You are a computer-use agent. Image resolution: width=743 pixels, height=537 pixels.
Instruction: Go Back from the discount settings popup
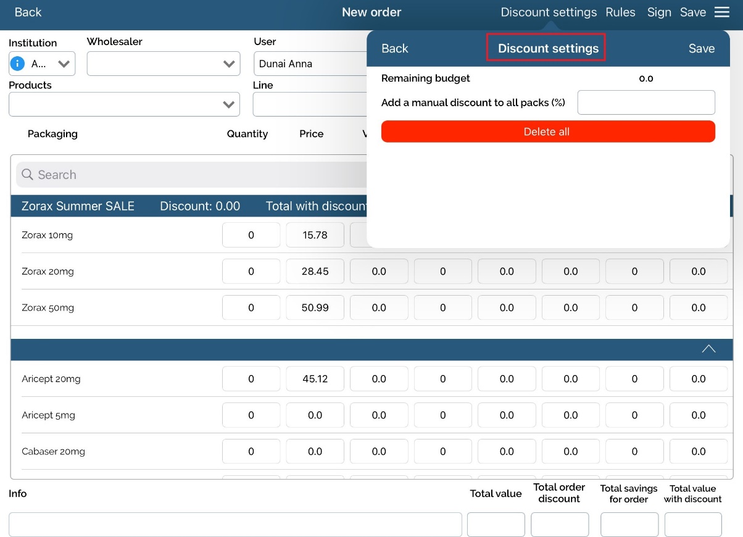pyautogui.click(x=395, y=48)
